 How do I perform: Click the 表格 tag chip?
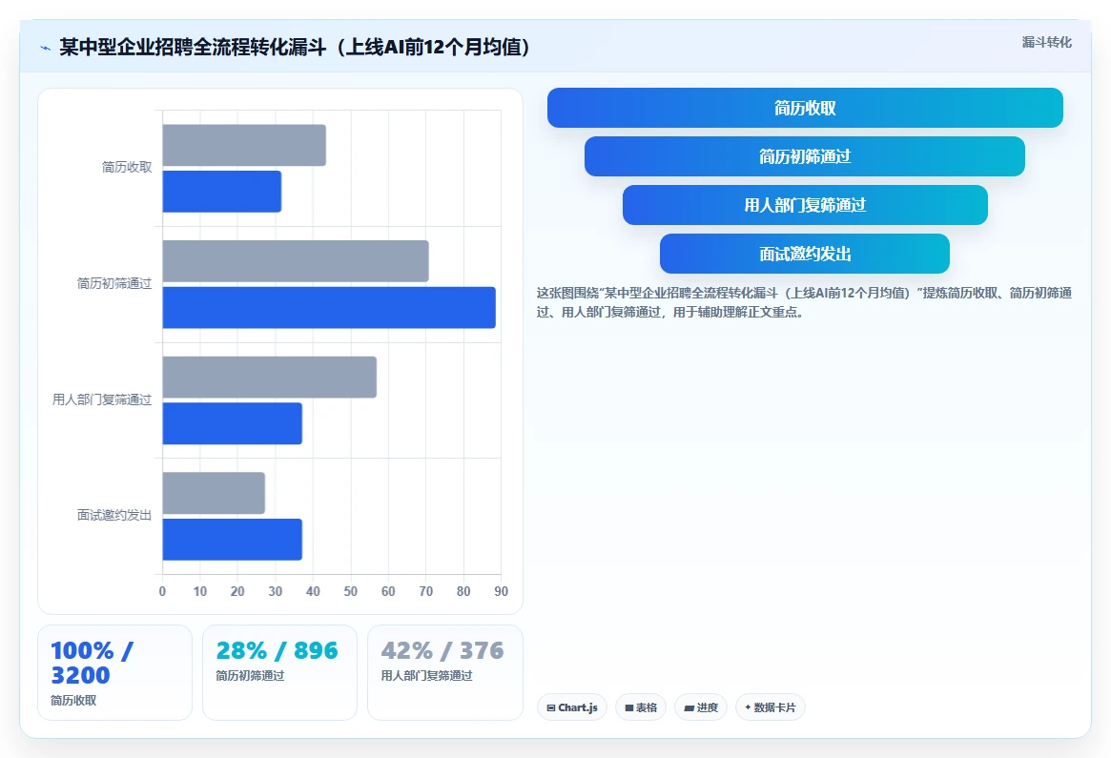pyautogui.click(x=641, y=707)
